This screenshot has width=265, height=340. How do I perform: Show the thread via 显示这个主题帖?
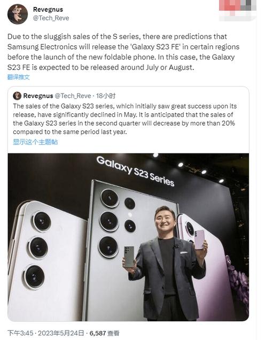coord(35,142)
